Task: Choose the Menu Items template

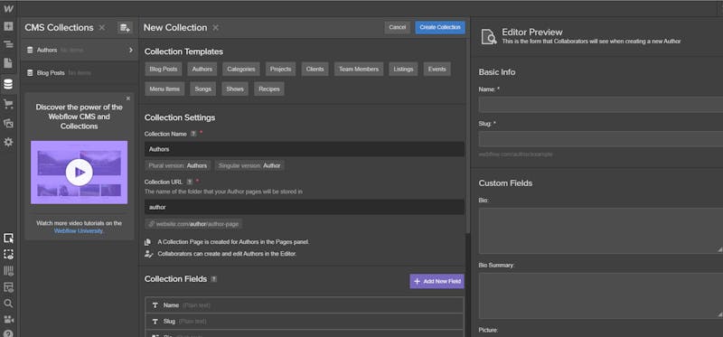Action: point(164,89)
